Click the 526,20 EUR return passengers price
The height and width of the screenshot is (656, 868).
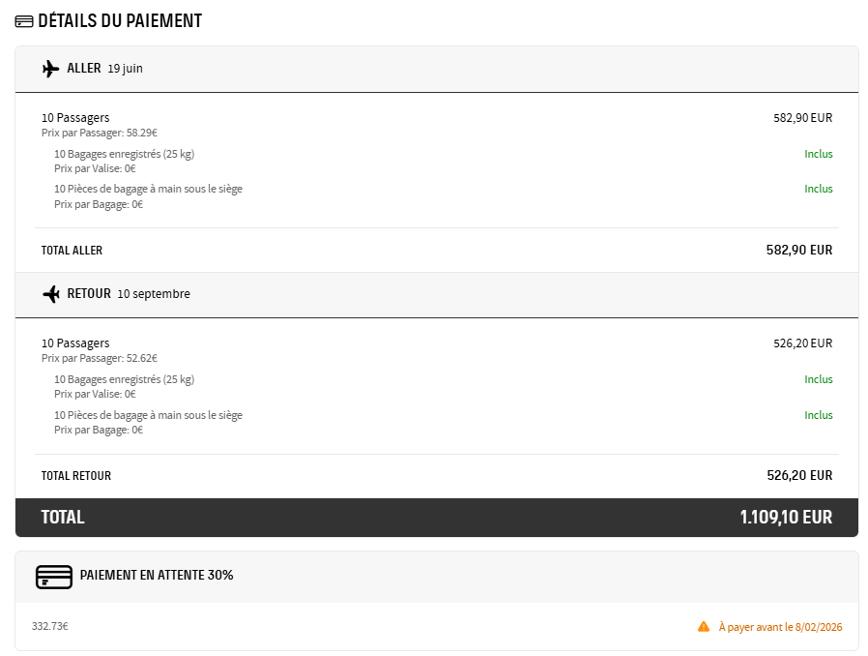802,343
